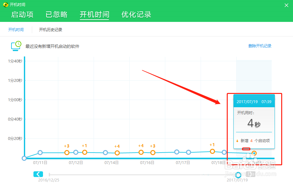Select the 开机时间 main tab
This screenshot has height=184, width=293.
coord(94,15)
